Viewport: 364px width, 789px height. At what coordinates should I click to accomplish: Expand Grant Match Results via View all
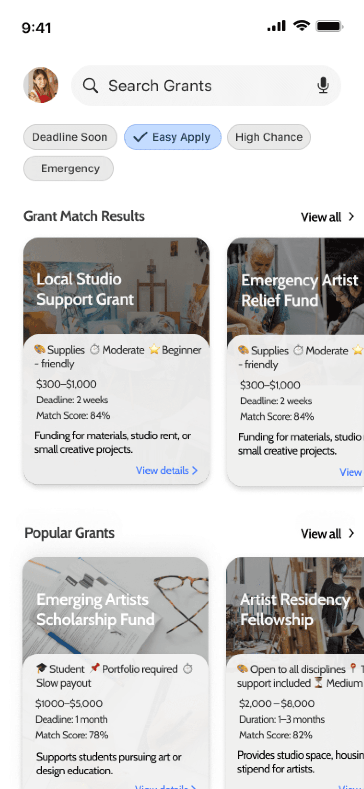pos(327,217)
